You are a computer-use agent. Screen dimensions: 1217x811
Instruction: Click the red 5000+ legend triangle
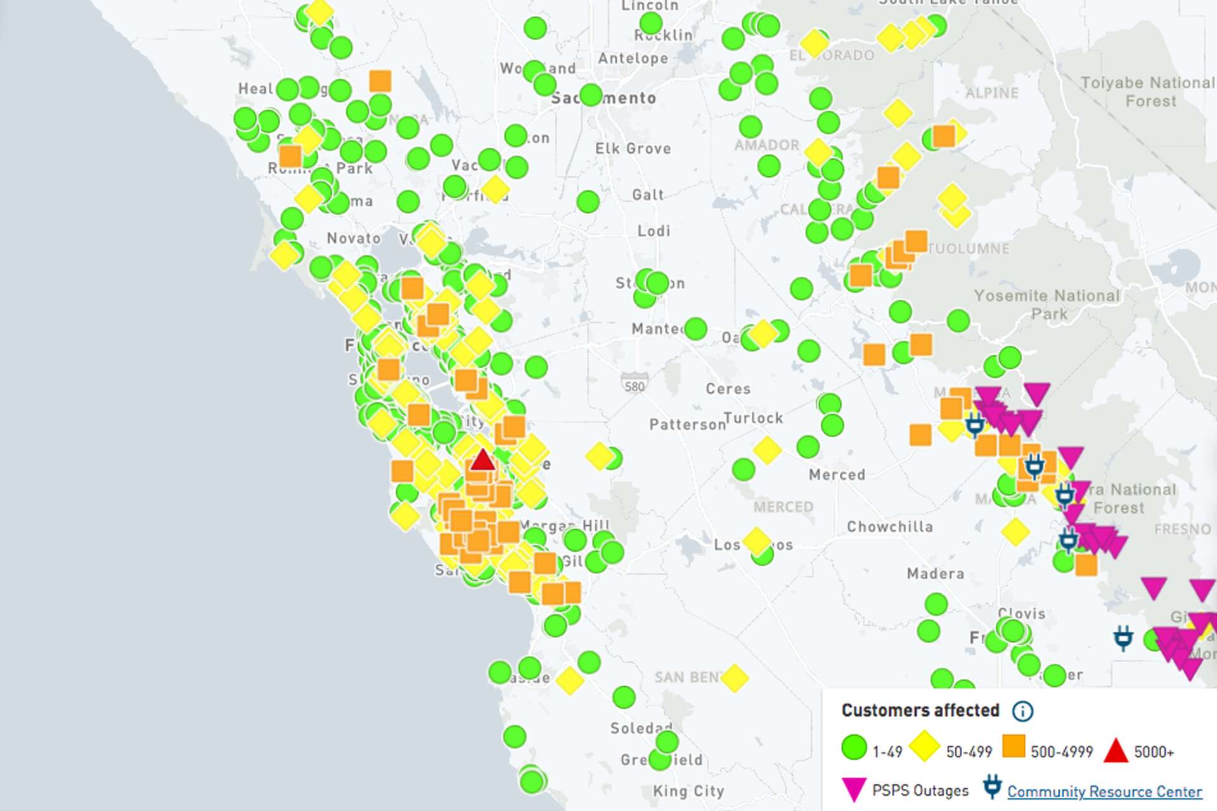pos(1116,750)
